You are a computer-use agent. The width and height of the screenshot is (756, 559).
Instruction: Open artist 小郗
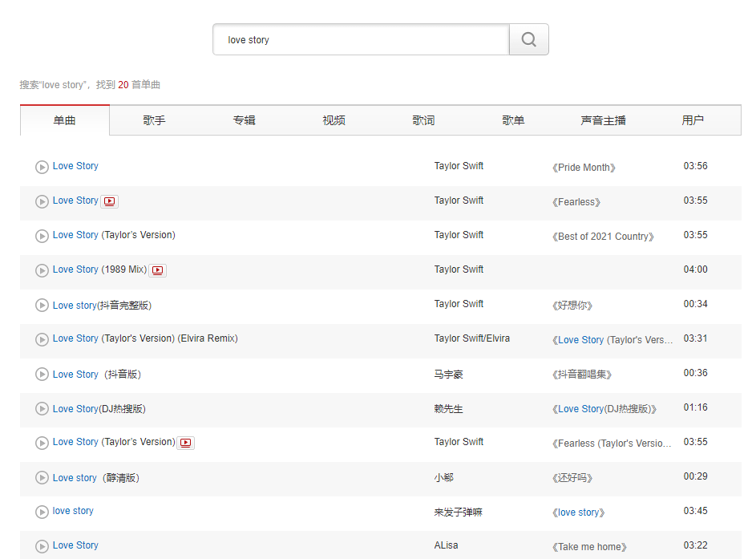(x=443, y=478)
